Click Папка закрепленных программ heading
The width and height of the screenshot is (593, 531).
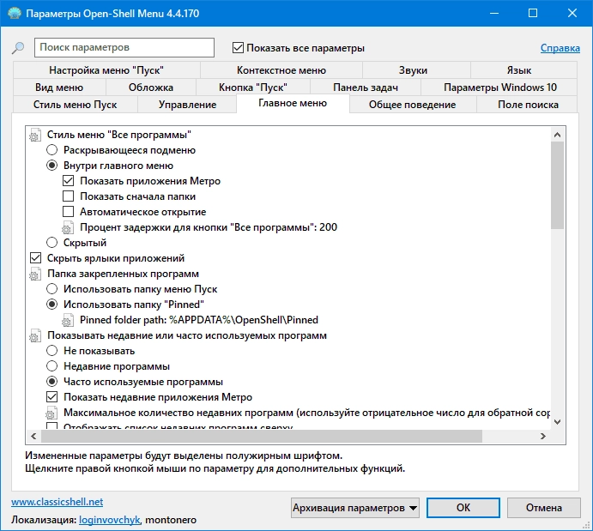123,274
